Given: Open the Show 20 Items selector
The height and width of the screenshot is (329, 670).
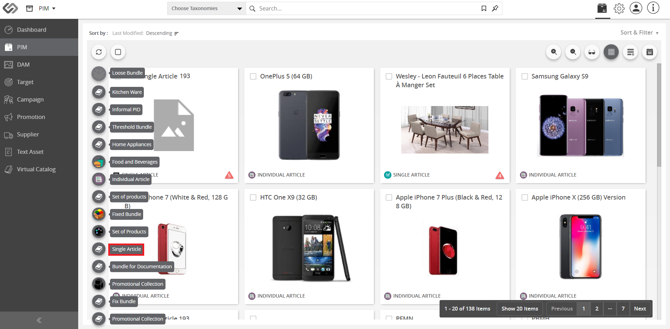Looking at the screenshot, I should pos(520,309).
